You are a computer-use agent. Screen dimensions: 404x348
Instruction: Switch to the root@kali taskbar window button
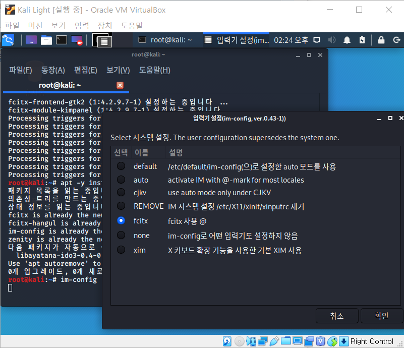[x=165, y=40]
